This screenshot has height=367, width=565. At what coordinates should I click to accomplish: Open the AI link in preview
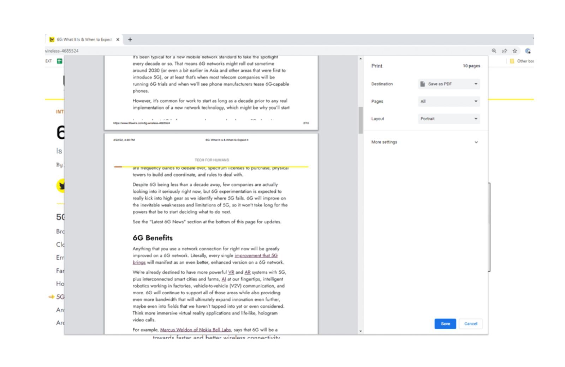coord(224,279)
